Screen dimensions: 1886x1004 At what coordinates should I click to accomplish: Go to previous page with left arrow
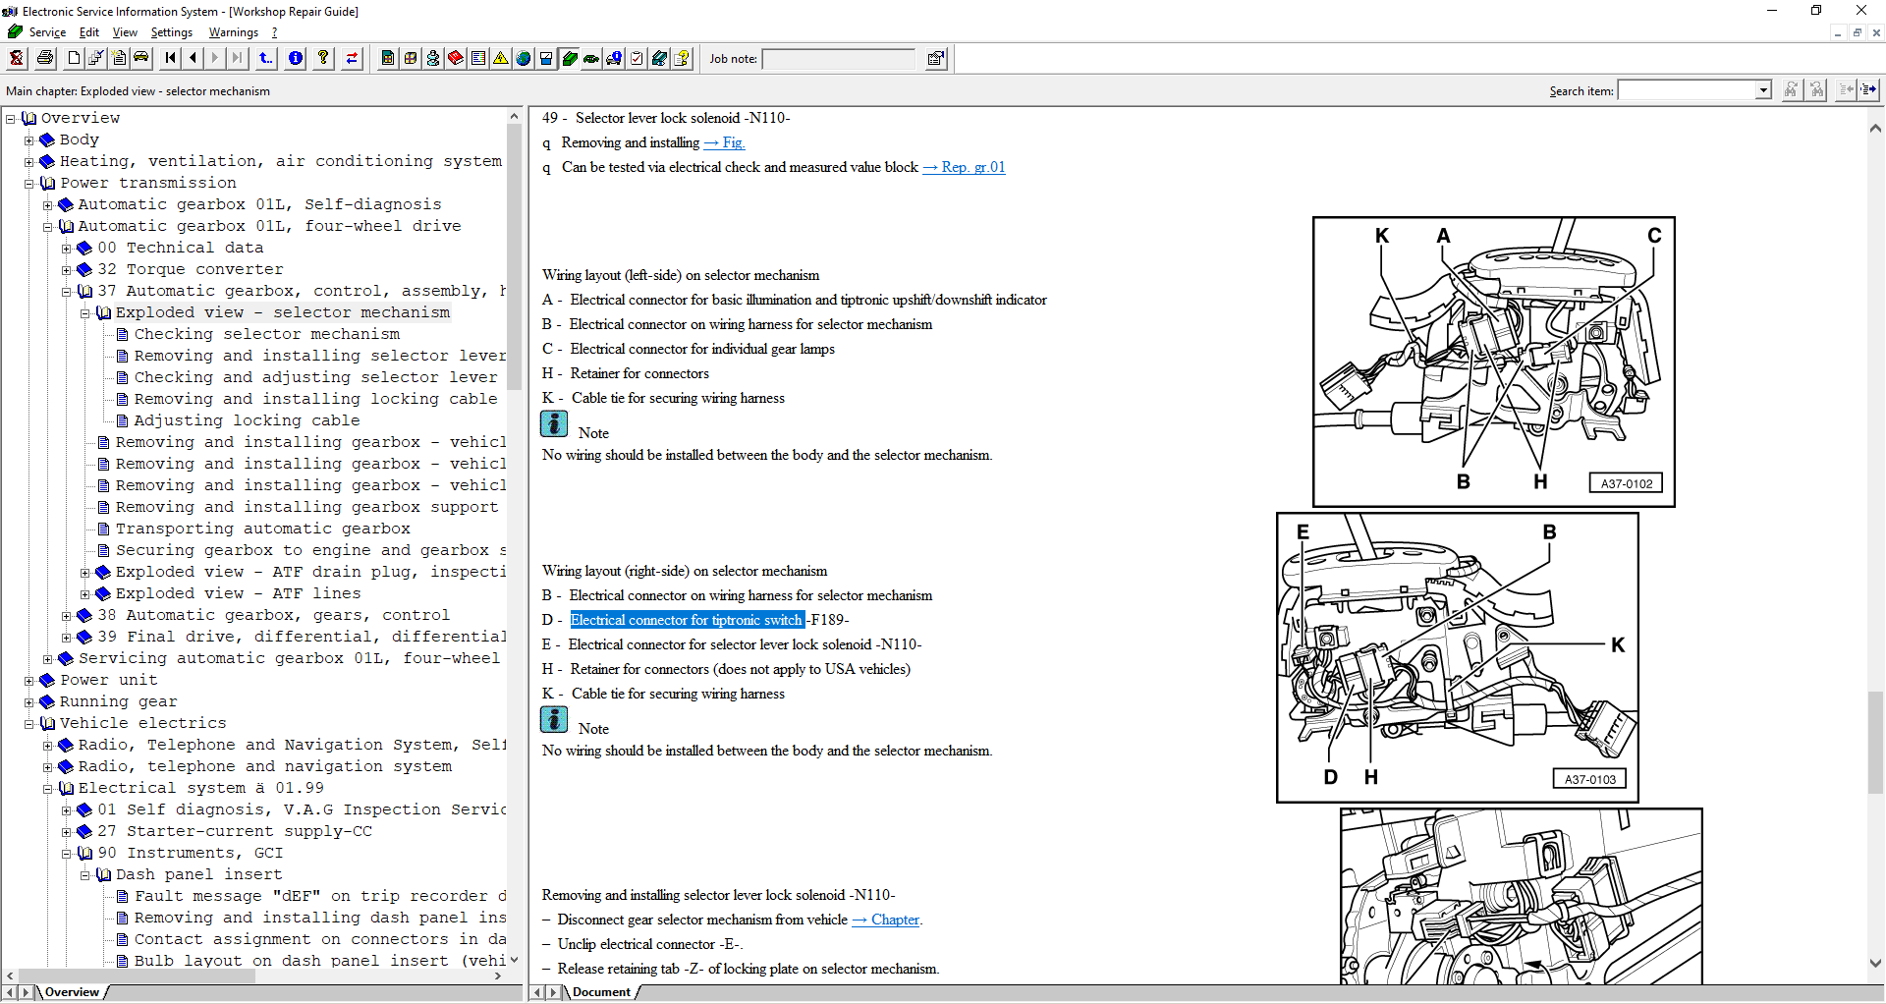[193, 59]
